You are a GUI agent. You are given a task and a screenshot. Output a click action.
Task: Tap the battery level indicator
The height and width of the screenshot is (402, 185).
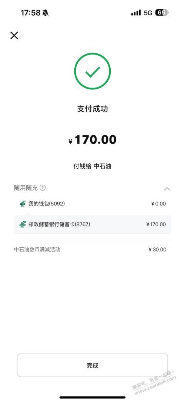(162, 13)
